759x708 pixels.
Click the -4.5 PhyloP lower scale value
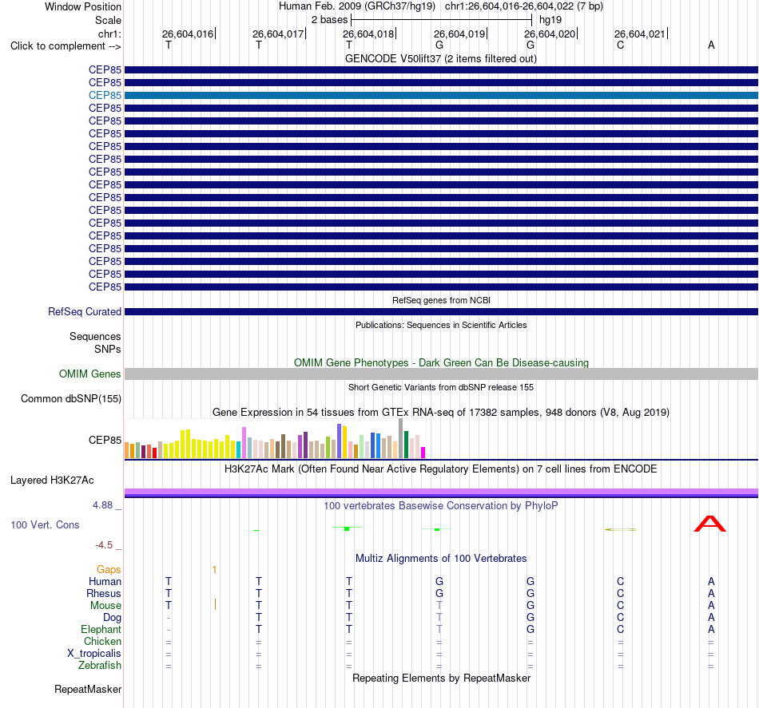tap(104, 545)
